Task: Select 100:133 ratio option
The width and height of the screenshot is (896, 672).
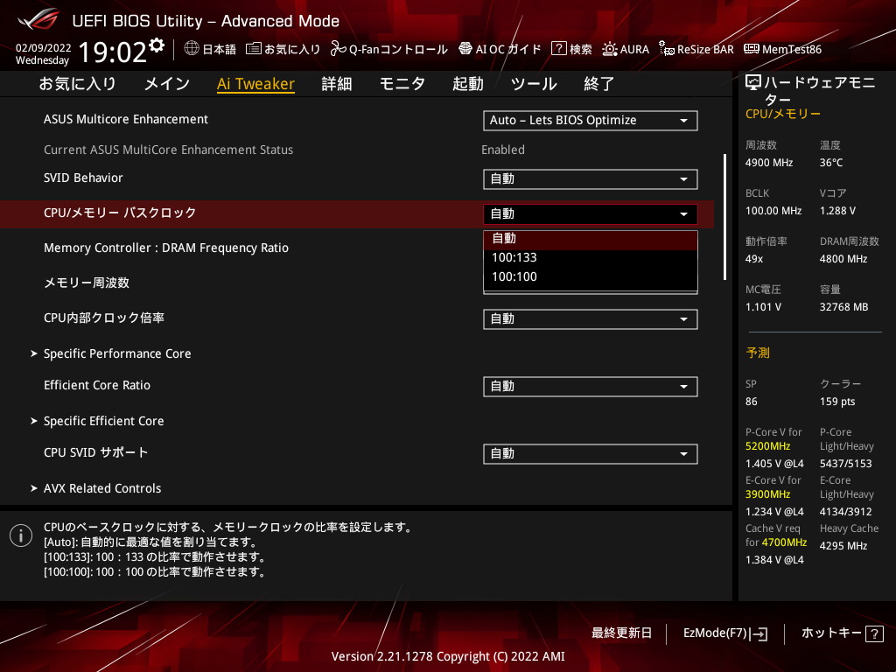Action: click(591, 258)
